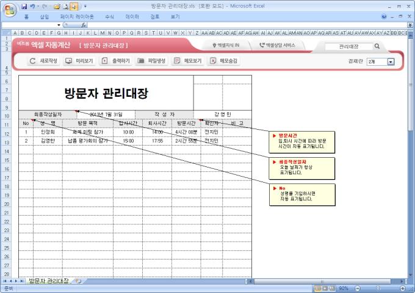415x293 pixels.
Task: Click the Insert Worksheet tab icon
Action: 78,281
